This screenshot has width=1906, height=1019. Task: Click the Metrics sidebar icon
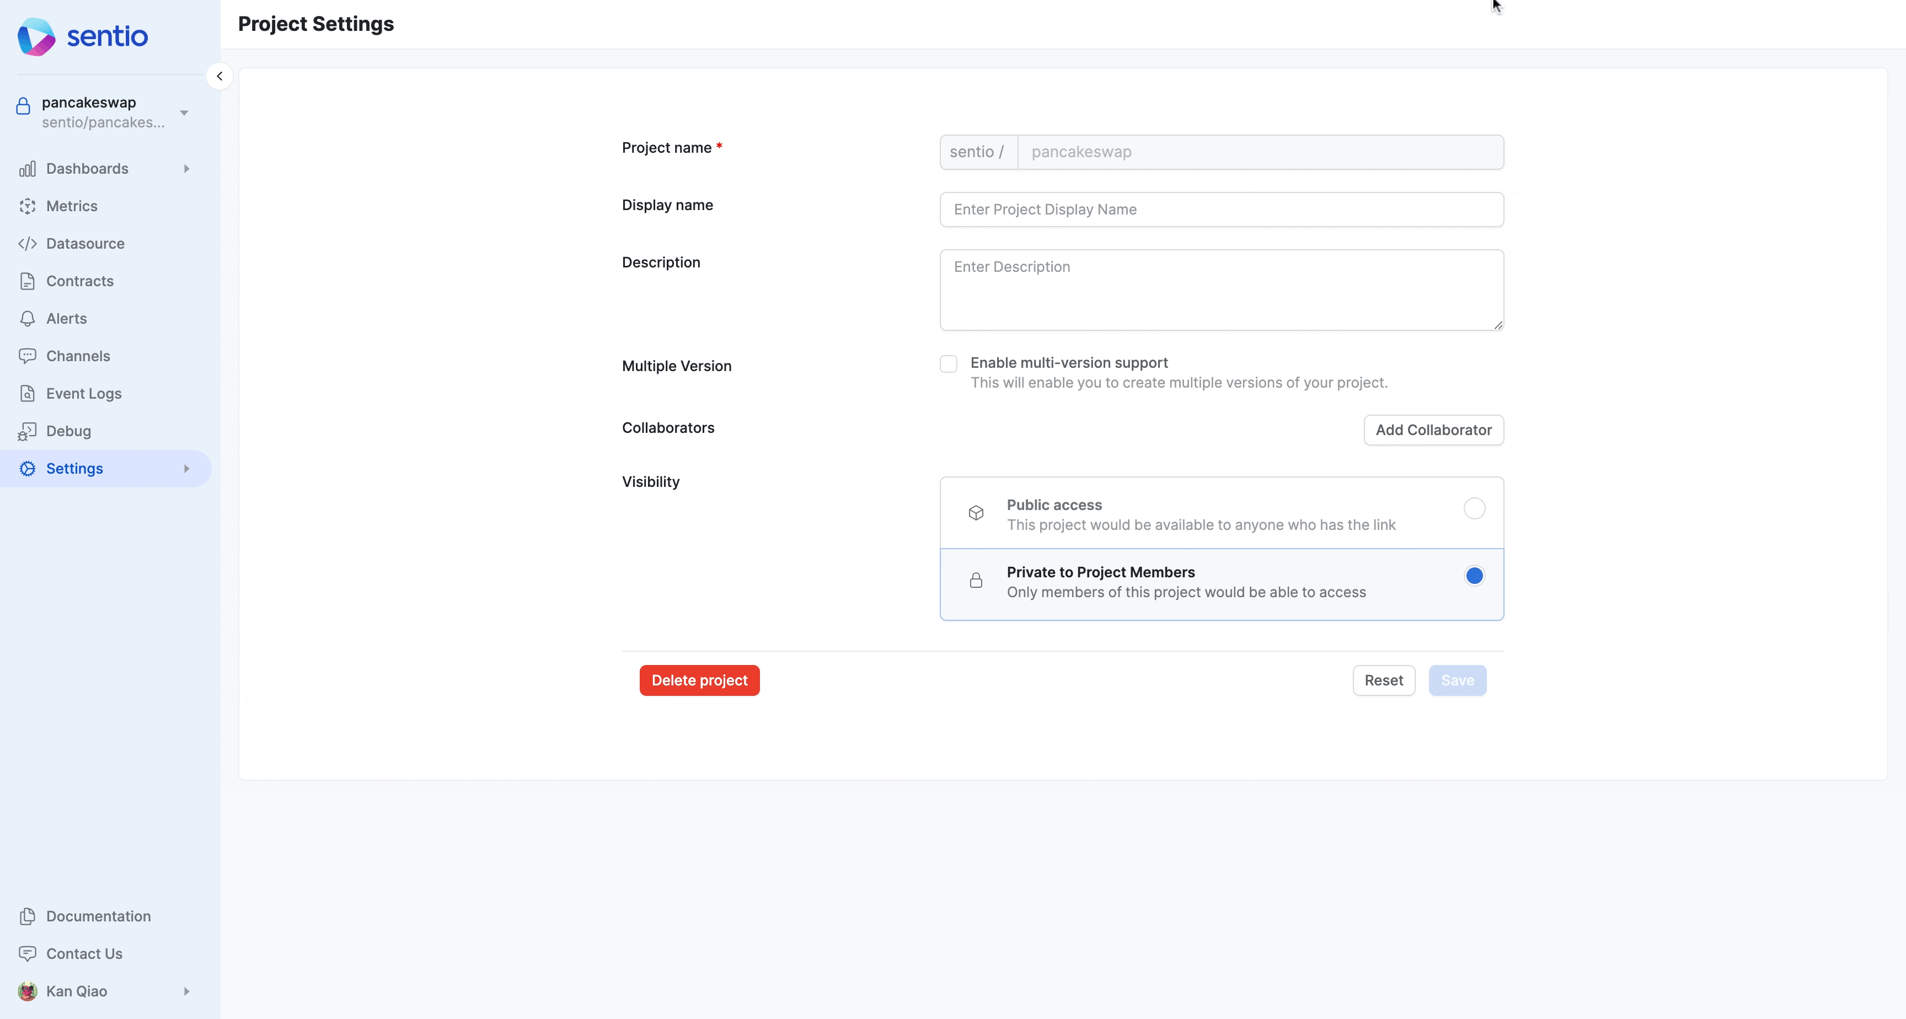coord(28,206)
